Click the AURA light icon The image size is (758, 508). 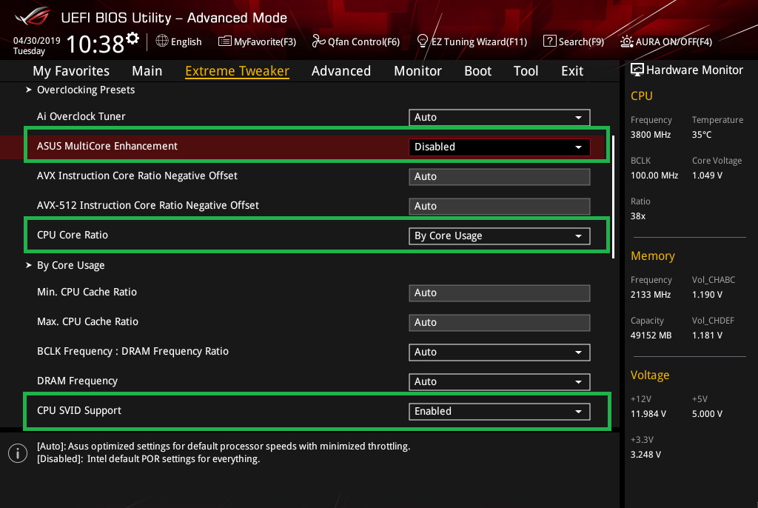point(626,41)
